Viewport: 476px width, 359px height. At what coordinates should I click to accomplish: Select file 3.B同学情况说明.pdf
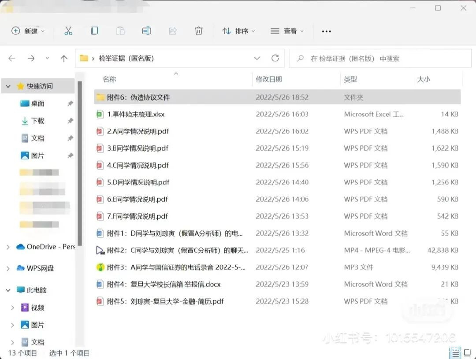[x=277, y=148]
